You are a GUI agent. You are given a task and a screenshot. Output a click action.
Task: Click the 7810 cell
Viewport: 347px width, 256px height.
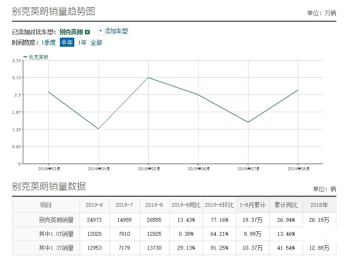[124, 234]
